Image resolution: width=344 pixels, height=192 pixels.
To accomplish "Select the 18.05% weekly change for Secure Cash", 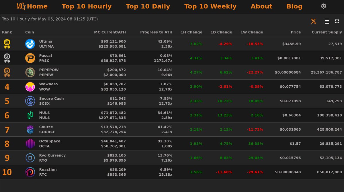I will pyautogui.click(x=256, y=101).
